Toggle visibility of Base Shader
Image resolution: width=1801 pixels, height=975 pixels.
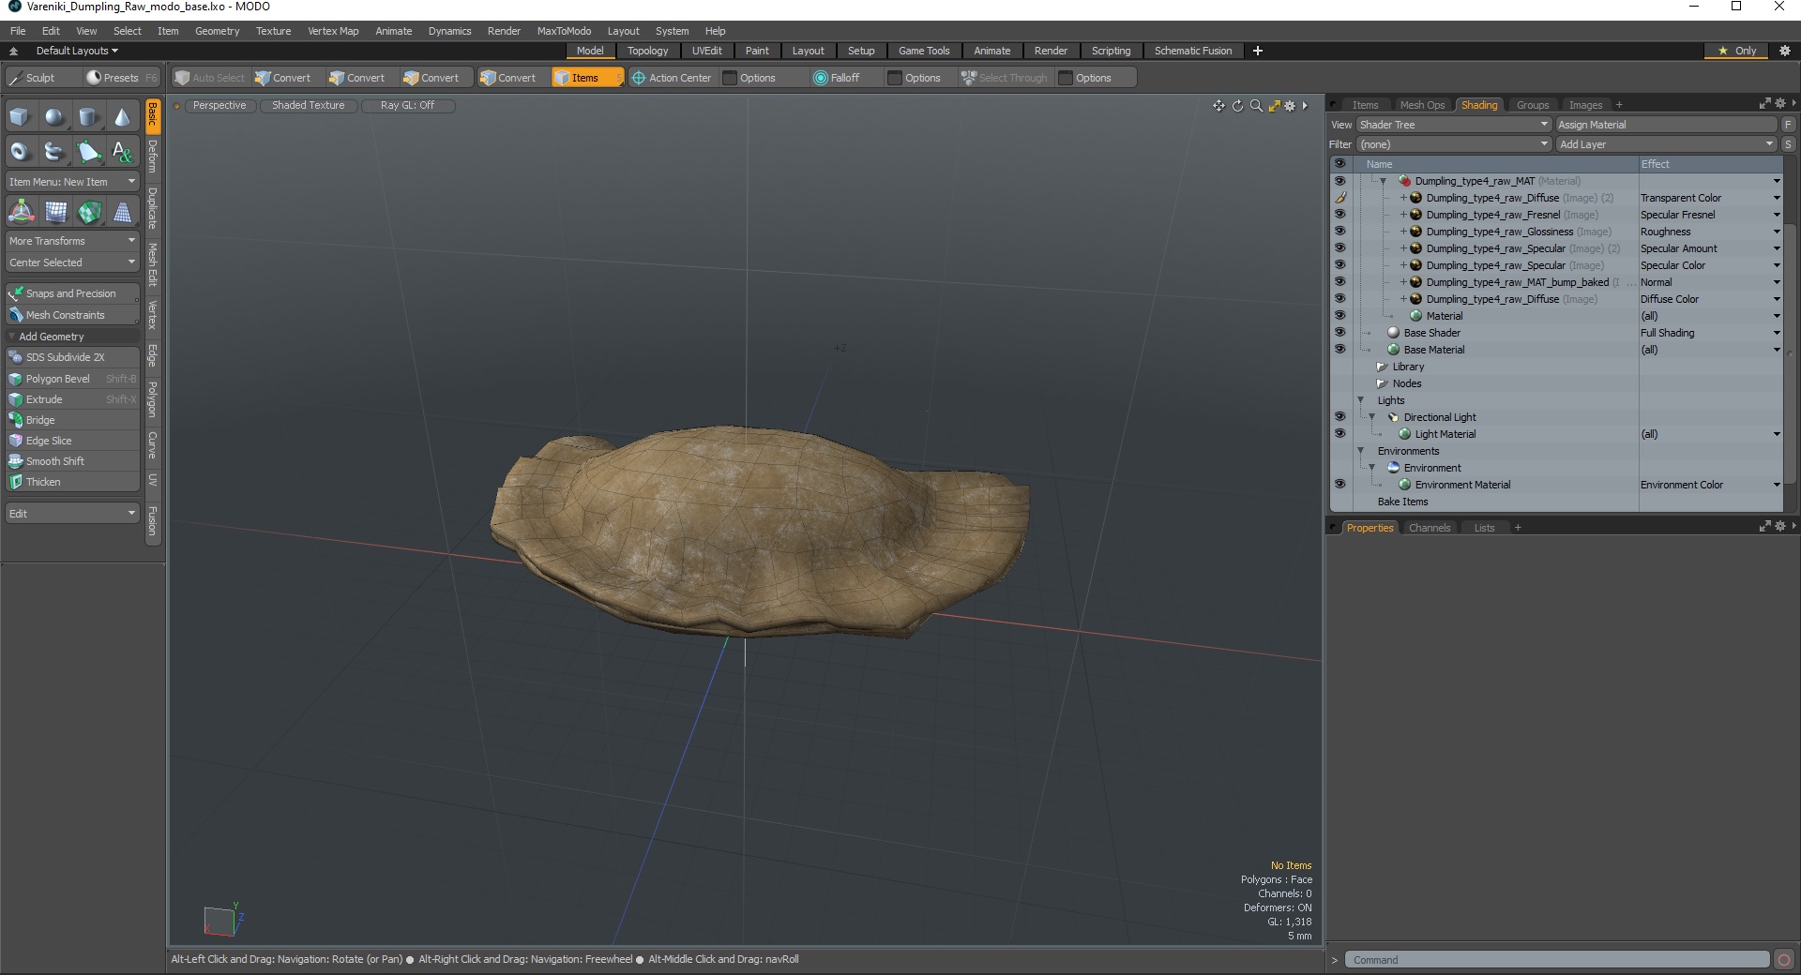click(x=1339, y=333)
